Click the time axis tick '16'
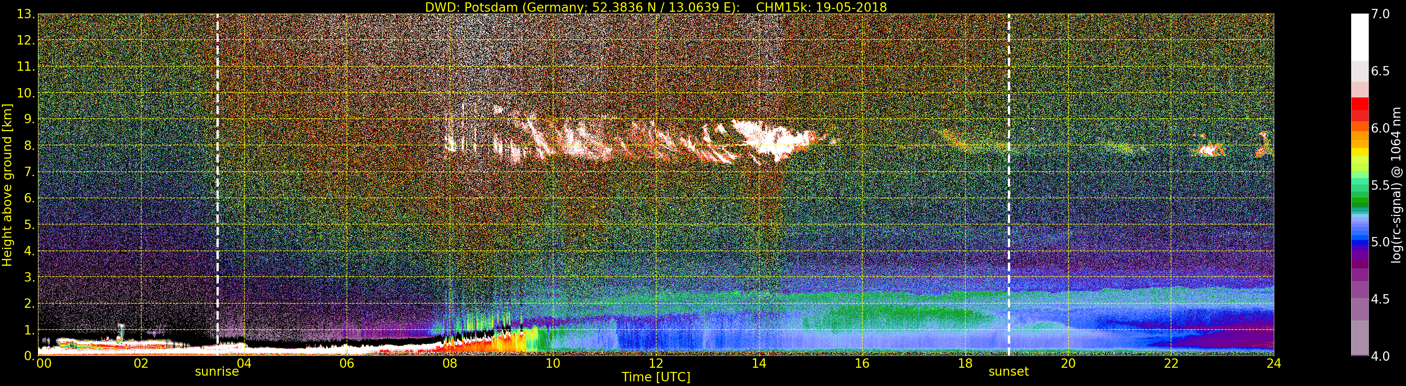 coord(862,364)
